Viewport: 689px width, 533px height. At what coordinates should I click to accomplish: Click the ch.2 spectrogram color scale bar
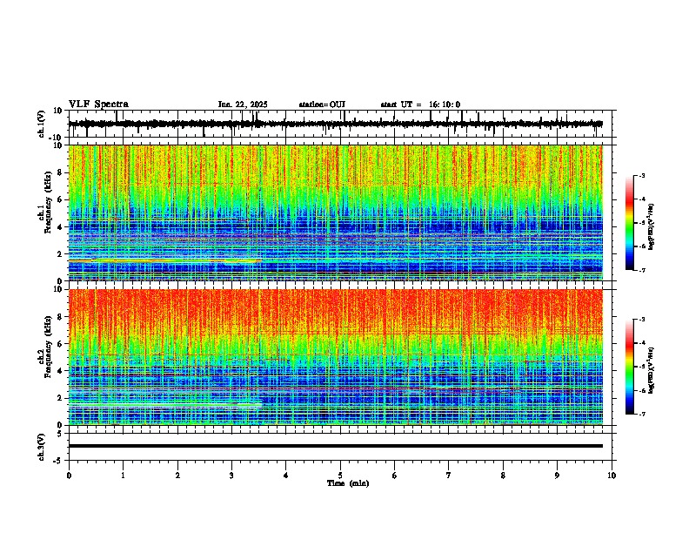point(629,367)
